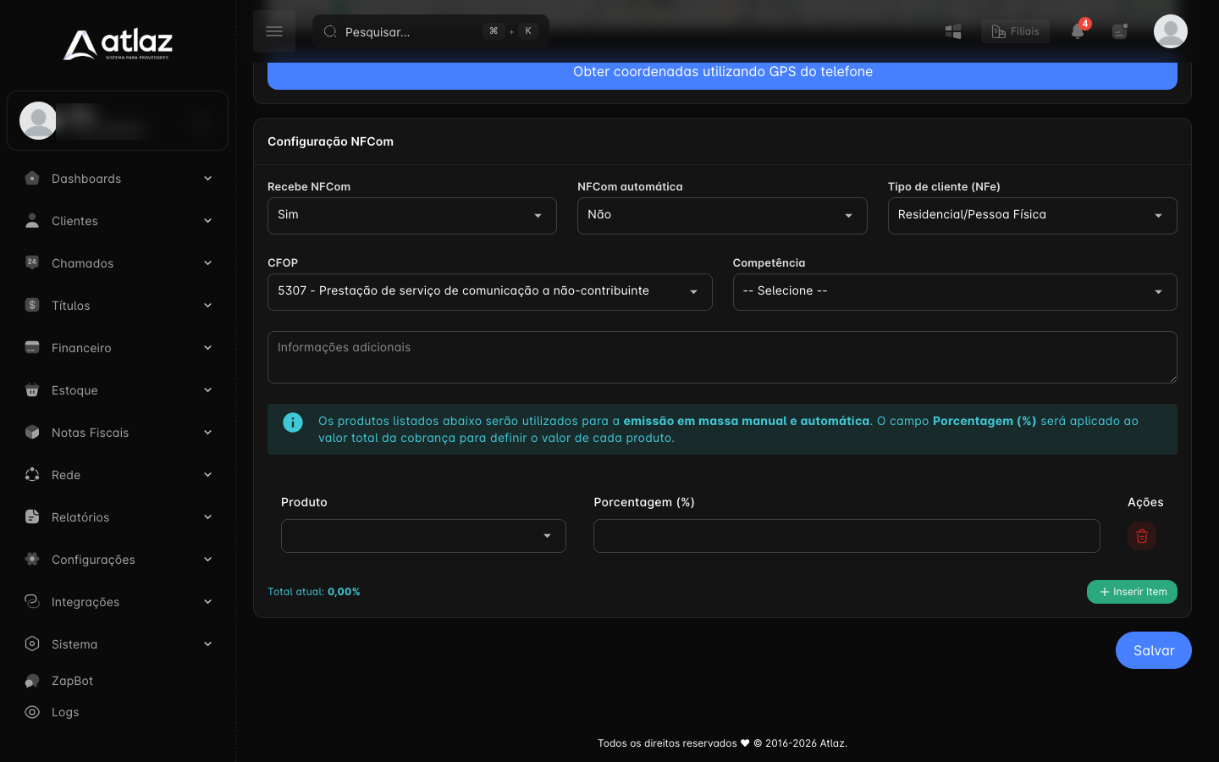Click the Atlaz logo

pyautogui.click(x=118, y=45)
